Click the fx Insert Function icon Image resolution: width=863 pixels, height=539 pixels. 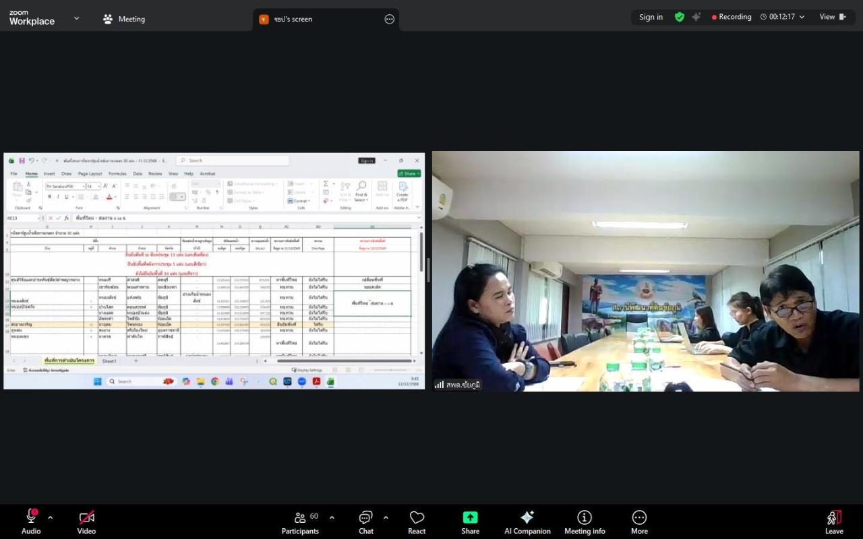67,218
